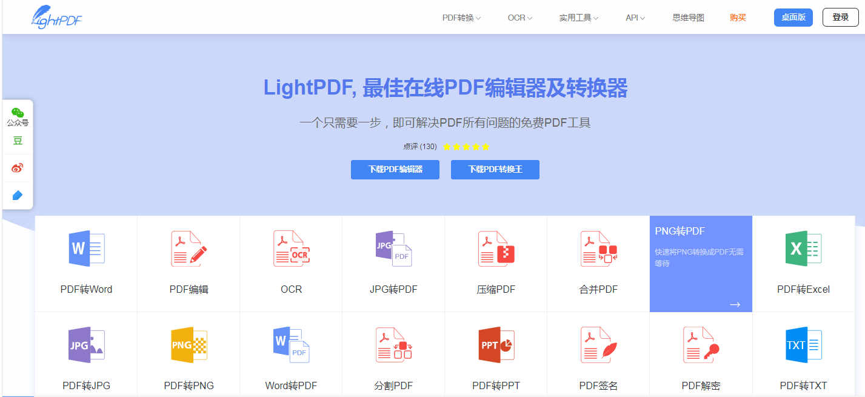Click the PDF转PNG label text

coord(189,385)
